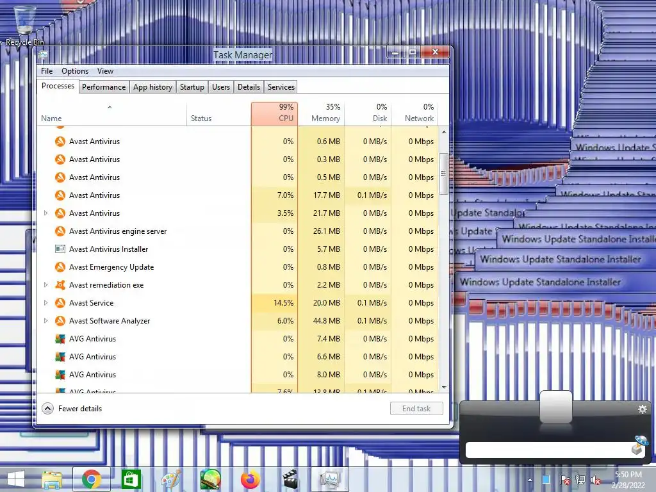Switch to the Performance tab
This screenshot has width=656, height=492.
104,87
